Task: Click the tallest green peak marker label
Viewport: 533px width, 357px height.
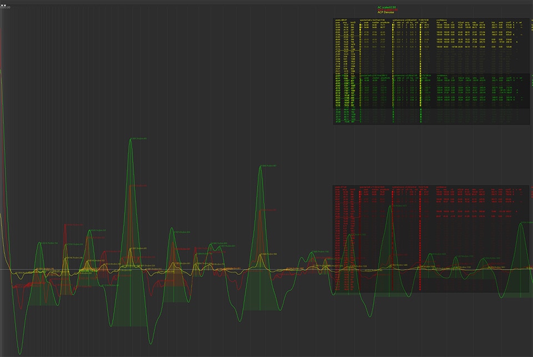Action: click(139, 139)
